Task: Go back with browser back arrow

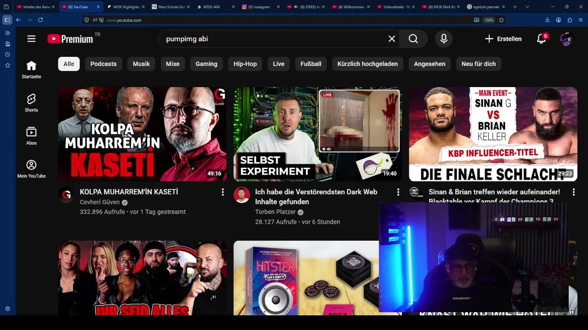Action: (x=18, y=20)
